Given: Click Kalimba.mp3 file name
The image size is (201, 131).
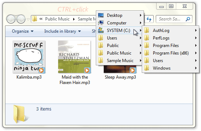Looking at the screenshot, I should [29, 77].
